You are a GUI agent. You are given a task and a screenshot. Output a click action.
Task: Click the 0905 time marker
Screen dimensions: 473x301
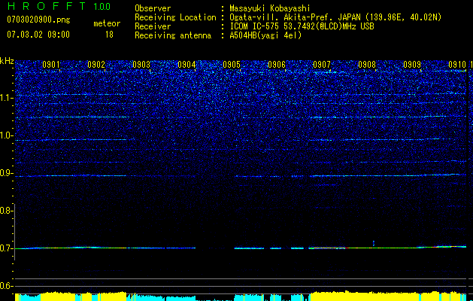point(232,65)
